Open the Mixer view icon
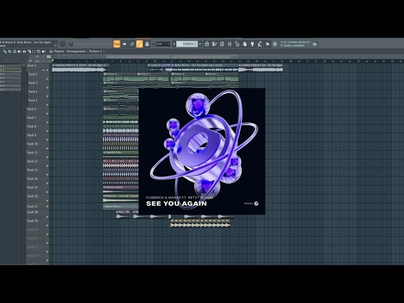The image size is (404, 303). 229,44
